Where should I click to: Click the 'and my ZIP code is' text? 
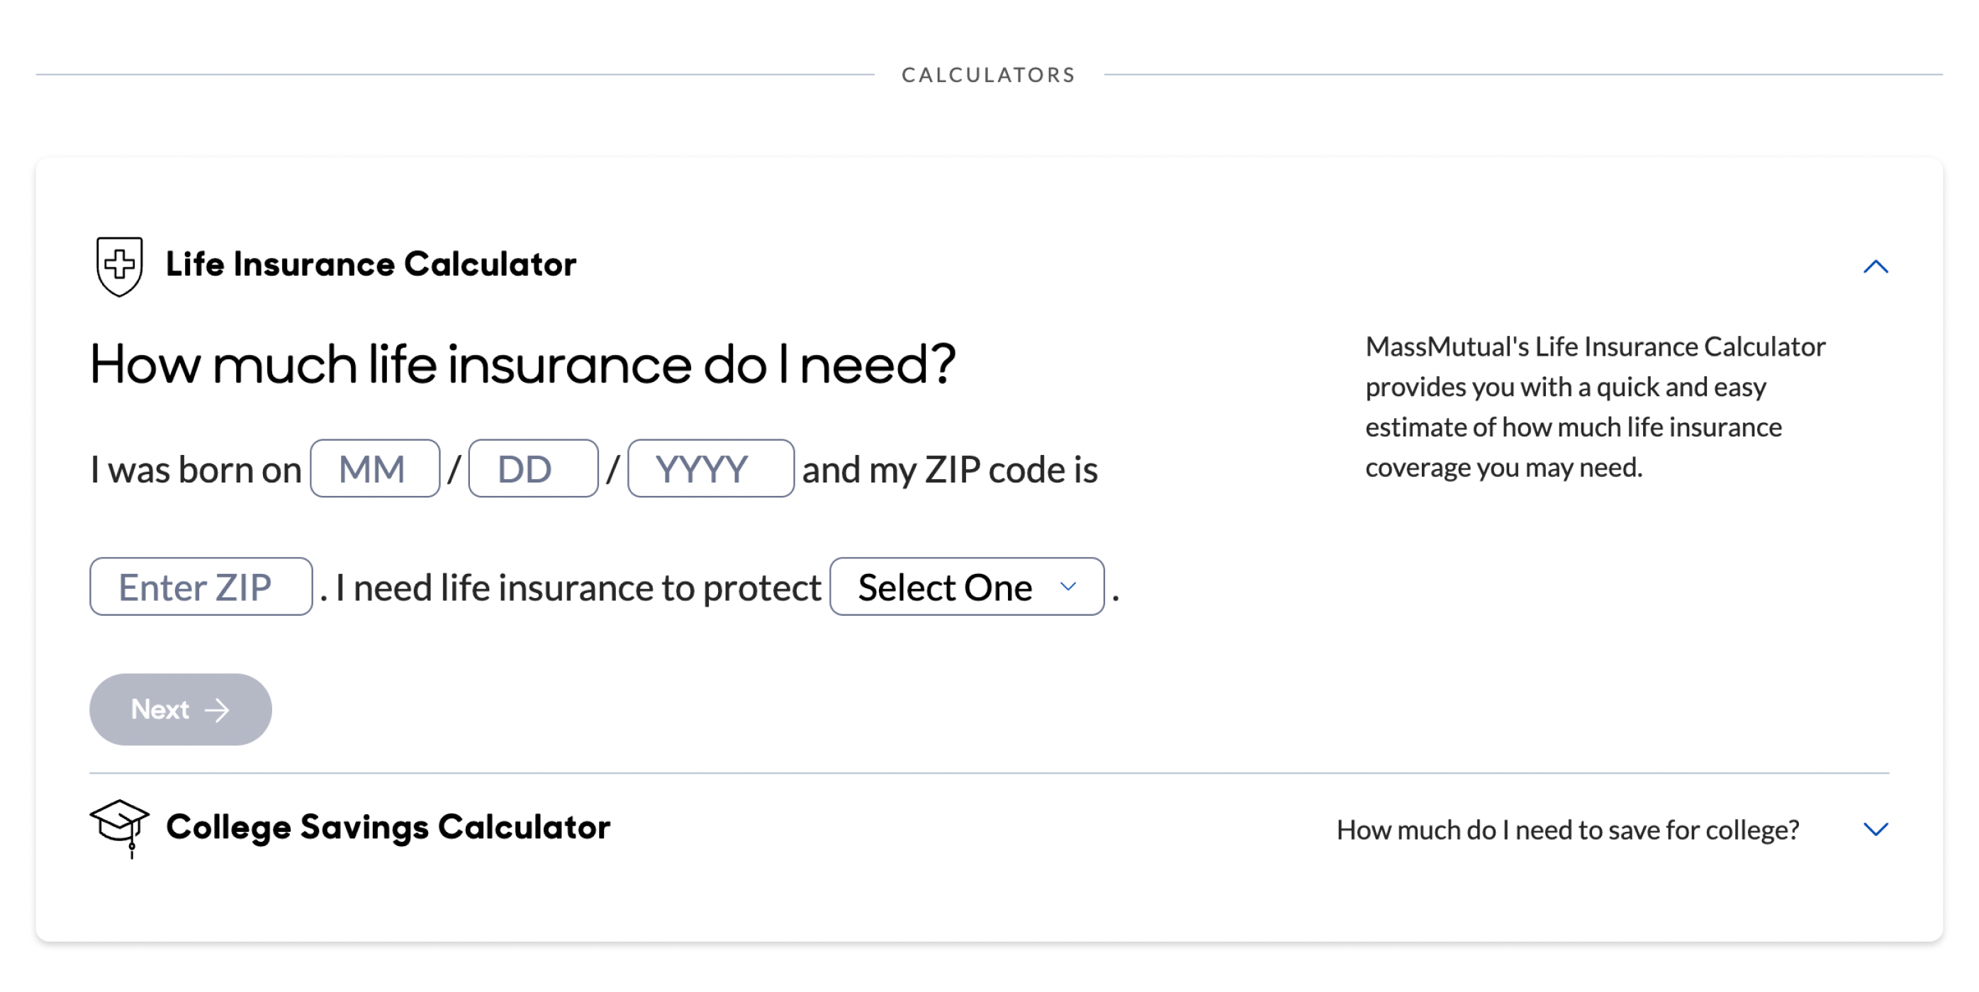[950, 470]
